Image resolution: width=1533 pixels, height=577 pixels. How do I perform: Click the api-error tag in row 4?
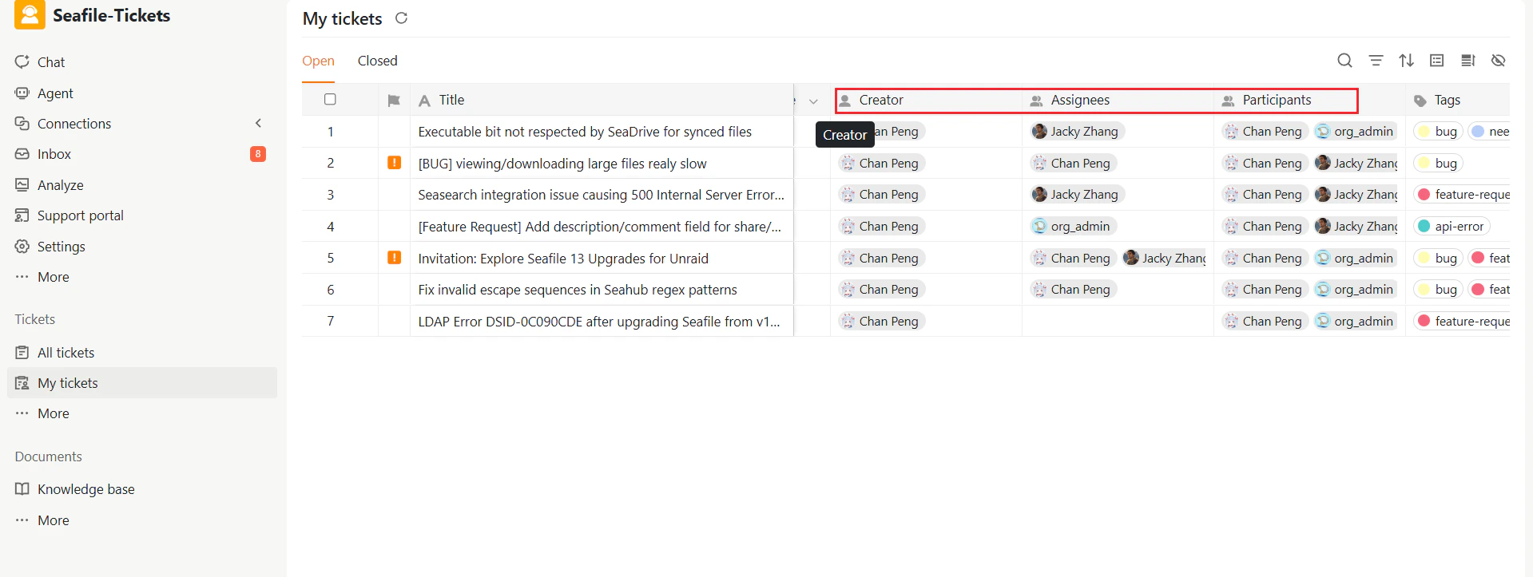[1452, 226]
